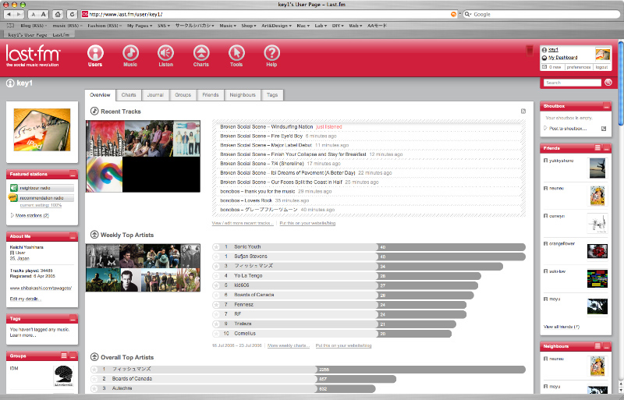Screen dimensions: 624x400
Task: Click the last.fm logo
Action: click(x=33, y=55)
